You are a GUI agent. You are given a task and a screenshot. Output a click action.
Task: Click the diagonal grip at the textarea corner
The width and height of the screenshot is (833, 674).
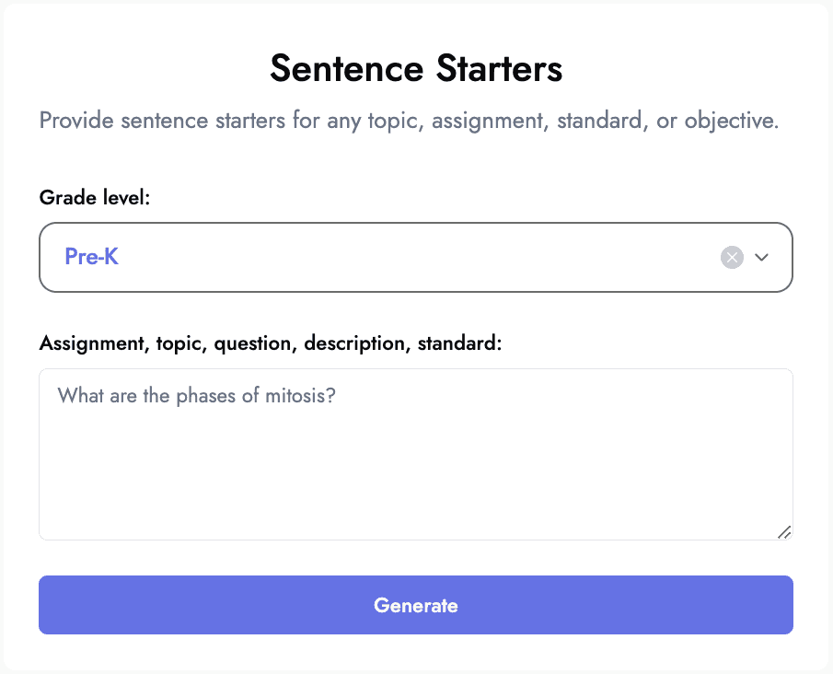pos(784,532)
